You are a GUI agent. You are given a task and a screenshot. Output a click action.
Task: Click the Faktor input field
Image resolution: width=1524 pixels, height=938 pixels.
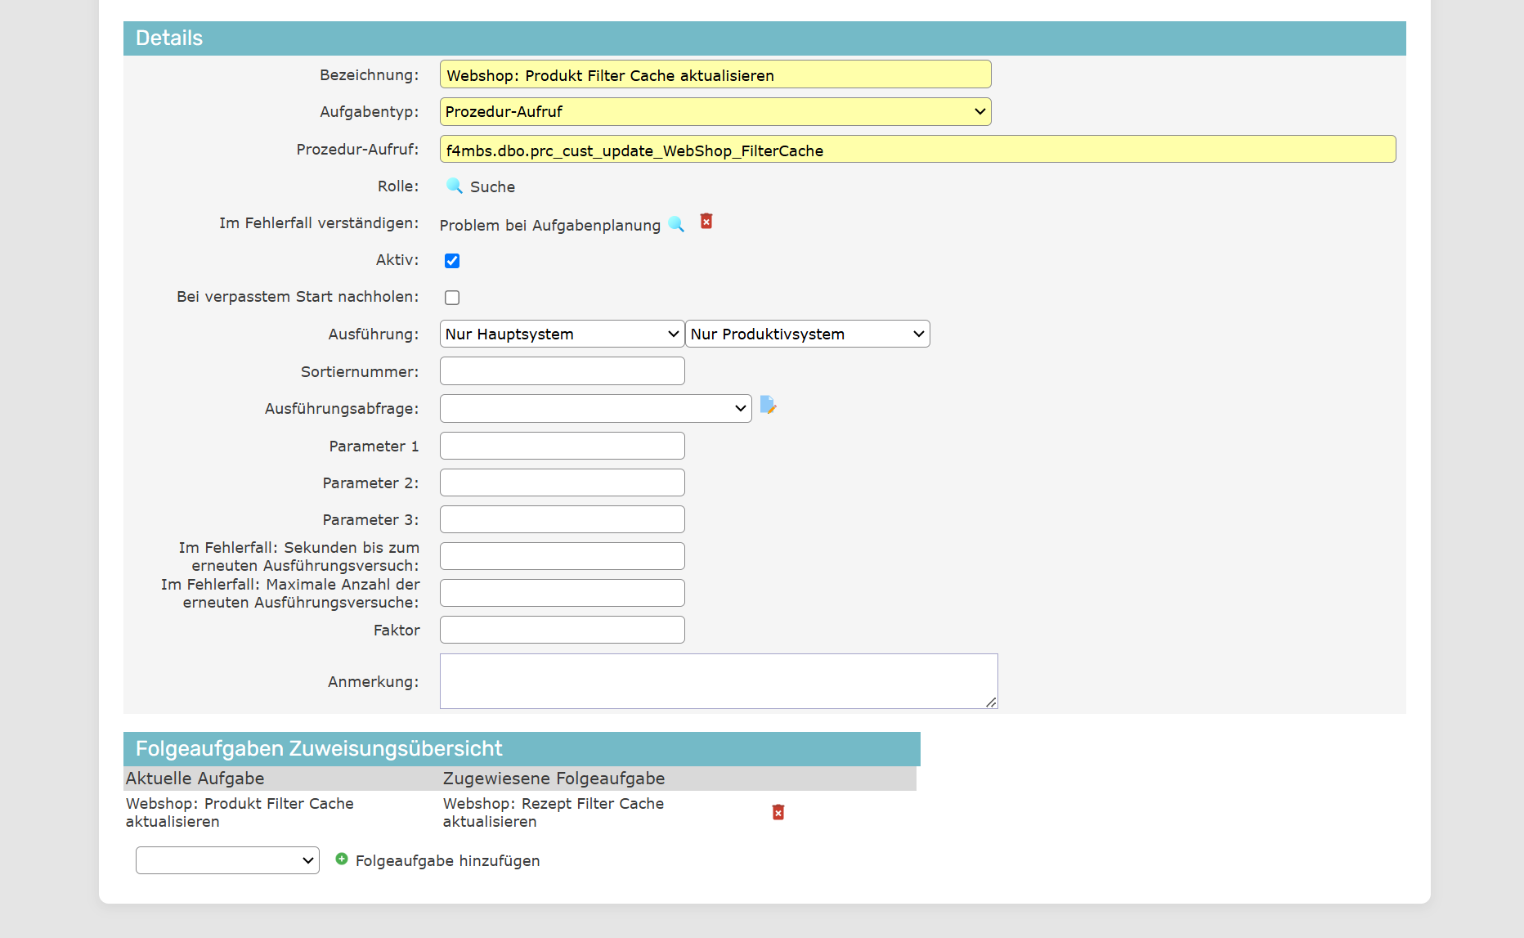click(562, 630)
